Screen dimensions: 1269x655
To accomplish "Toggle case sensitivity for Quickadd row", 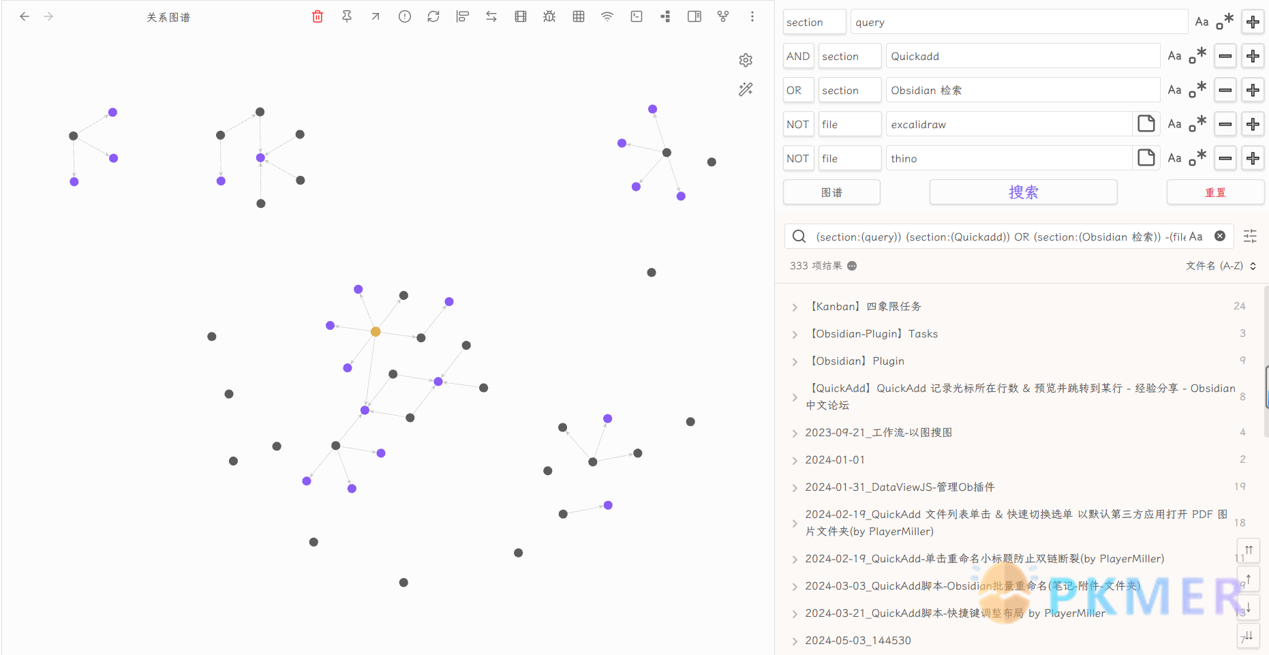I will [x=1174, y=56].
